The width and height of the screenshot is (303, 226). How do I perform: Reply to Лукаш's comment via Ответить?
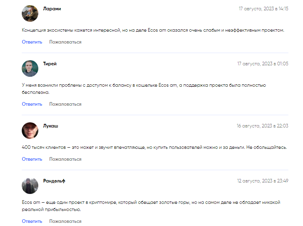[32, 159]
